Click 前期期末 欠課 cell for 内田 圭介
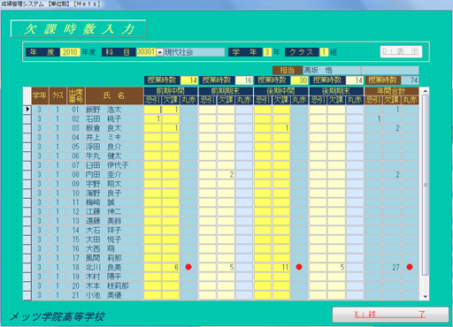 point(226,174)
